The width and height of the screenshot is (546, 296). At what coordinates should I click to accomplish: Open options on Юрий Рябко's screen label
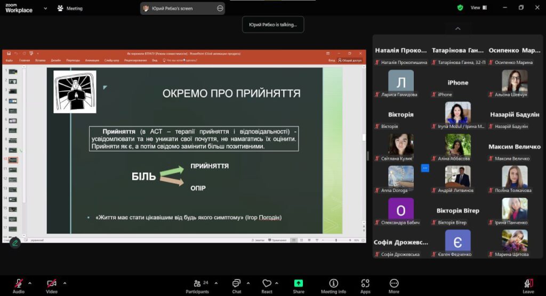(220, 9)
